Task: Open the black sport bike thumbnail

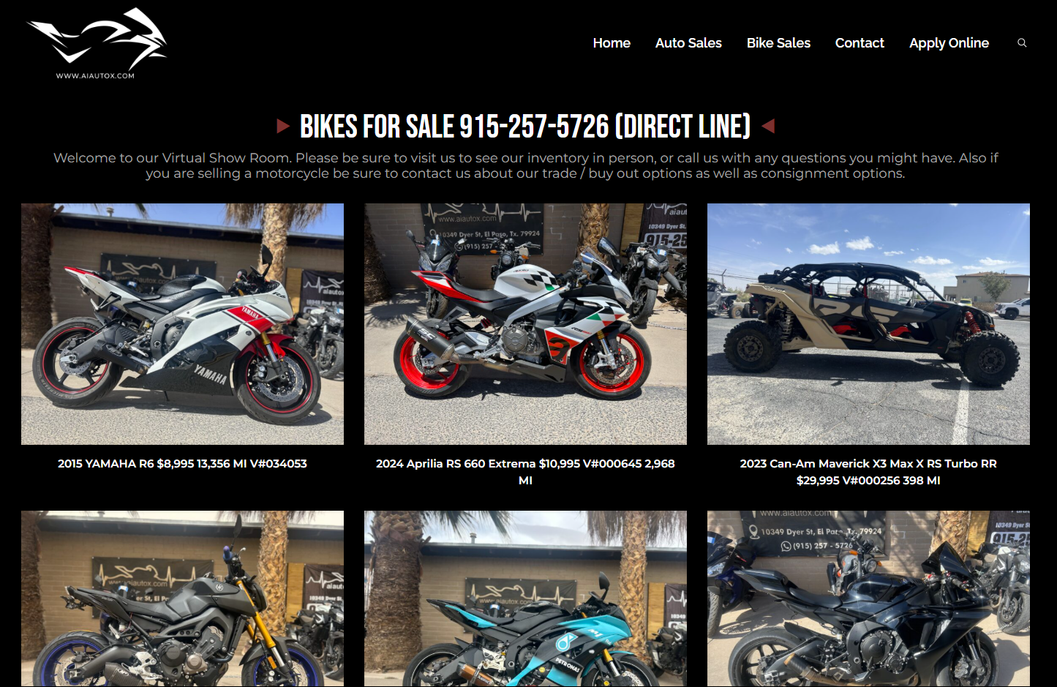Action: (868, 598)
